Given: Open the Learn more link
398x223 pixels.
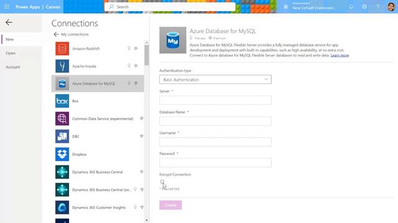Looking at the screenshot, I should pos(340,55).
